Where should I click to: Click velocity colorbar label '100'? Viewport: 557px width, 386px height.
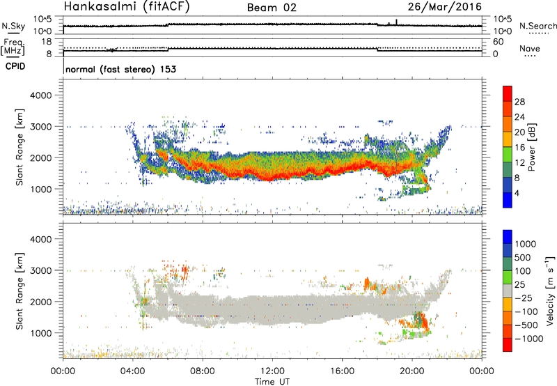(523, 271)
